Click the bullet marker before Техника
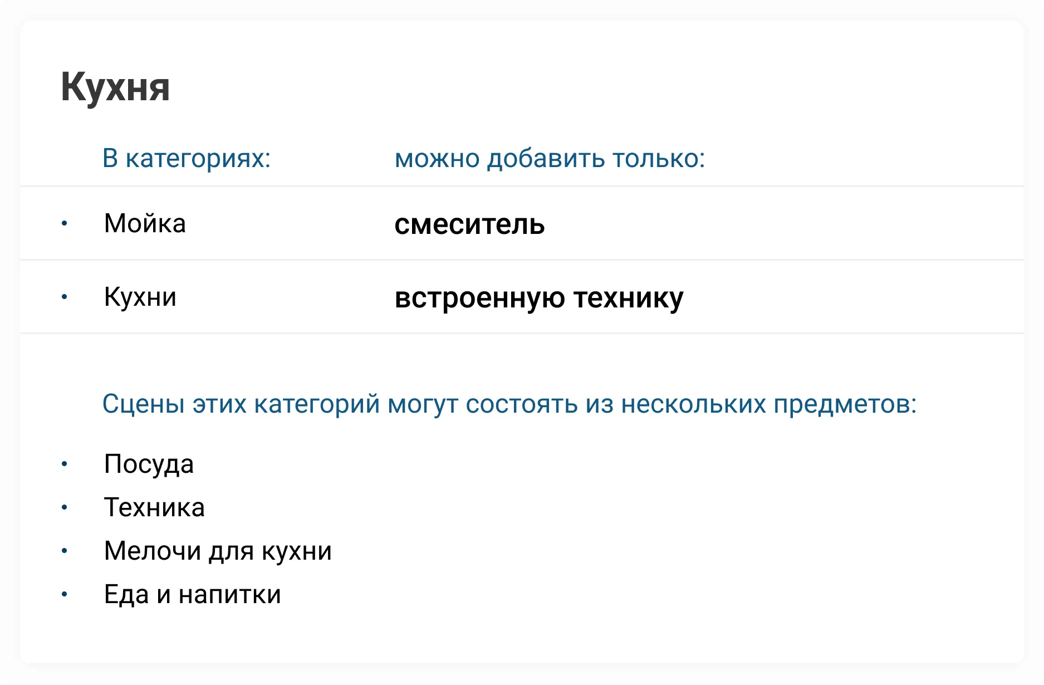 (x=65, y=507)
